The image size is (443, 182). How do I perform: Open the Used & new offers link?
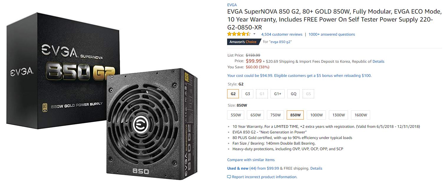tap(242, 168)
